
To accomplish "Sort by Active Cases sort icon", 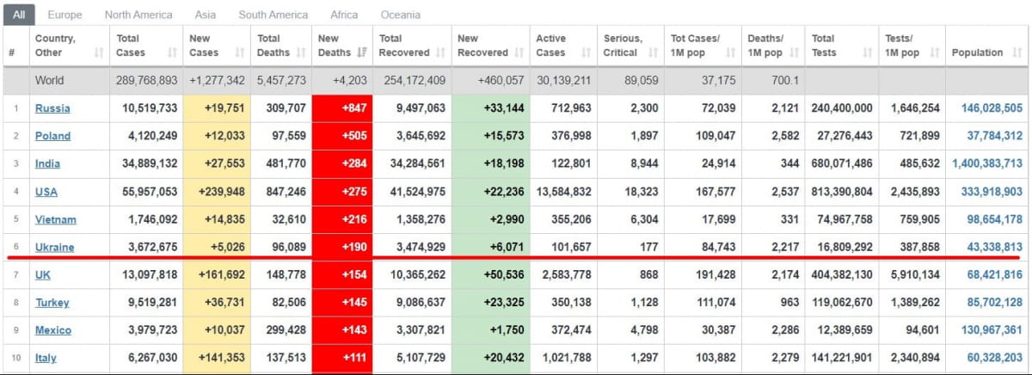I will pos(585,53).
